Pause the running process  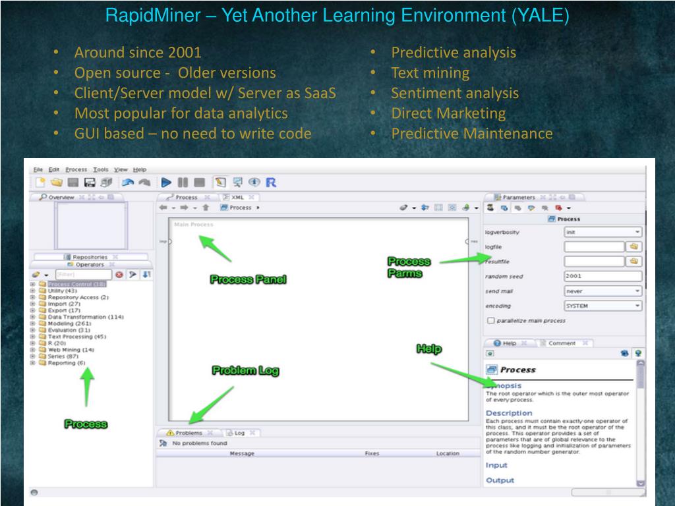pyautogui.click(x=183, y=183)
